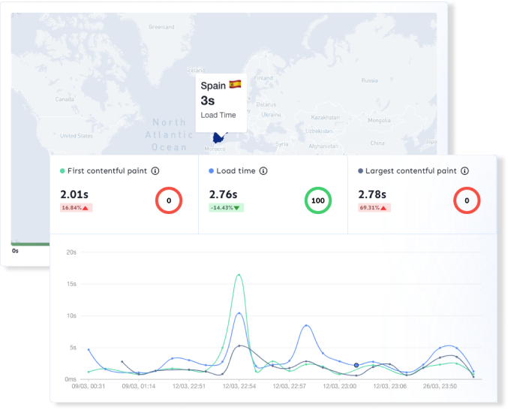
Task: Click green score circle showing 100
Action: (318, 200)
